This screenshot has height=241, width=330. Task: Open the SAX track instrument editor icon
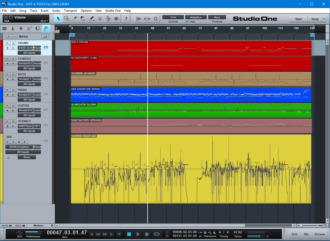point(46,141)
